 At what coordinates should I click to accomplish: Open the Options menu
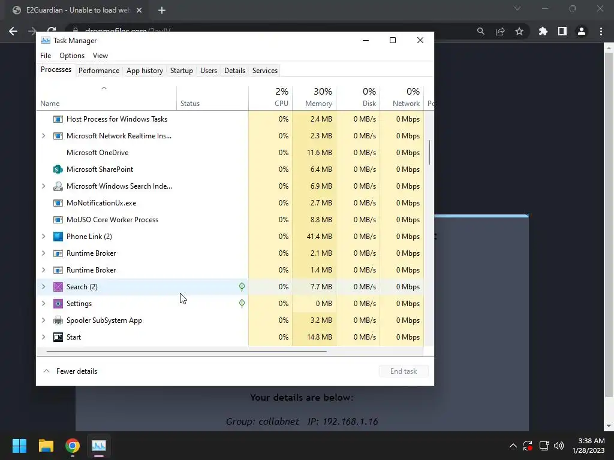(x=72, y=56)
